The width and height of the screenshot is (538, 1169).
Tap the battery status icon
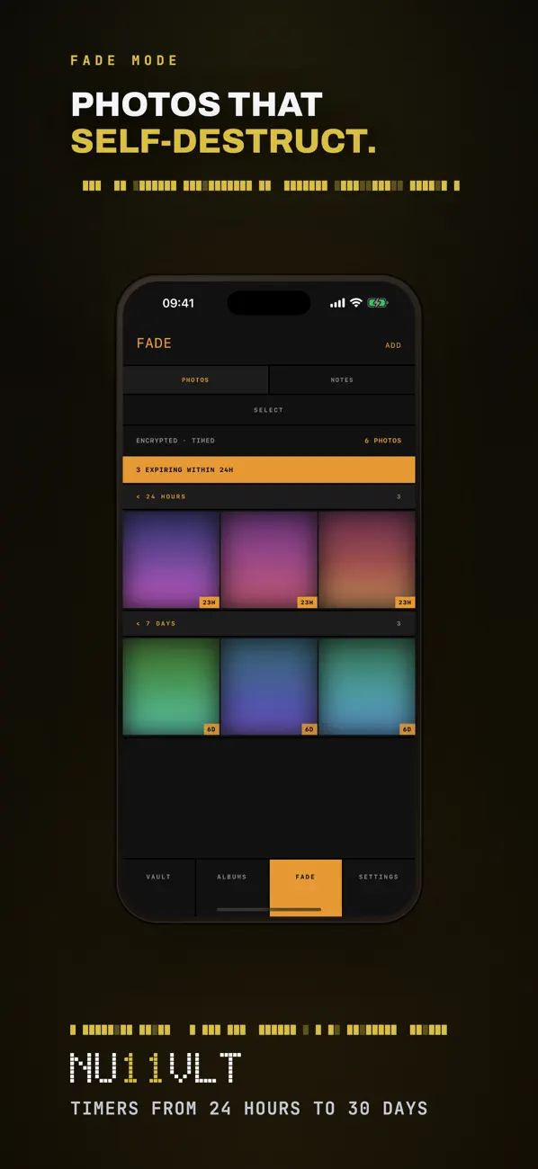click(377, 303)
